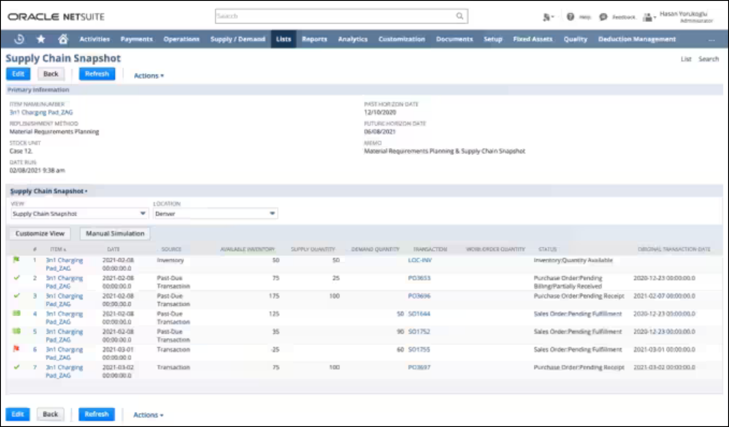Viewport: 729px width, 427px height.
Task: Open the LOC-INV transaction link
Action: (420, 260)
